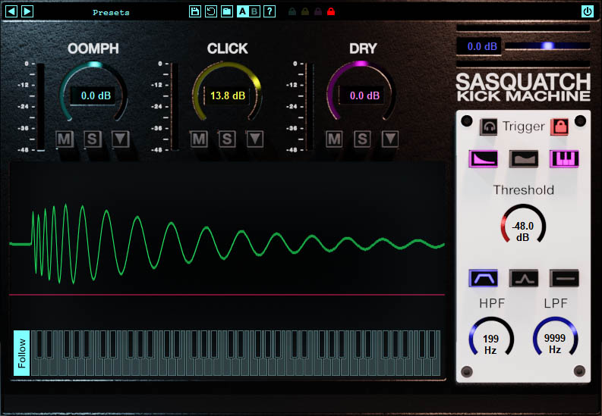This screenshot has height=416, width=602.
Task: Select the piano keys MIDI trigger mode
Action: tap(564, 158)
